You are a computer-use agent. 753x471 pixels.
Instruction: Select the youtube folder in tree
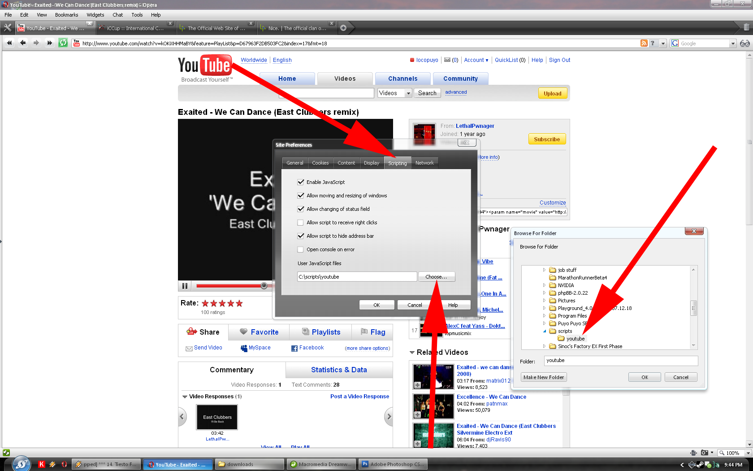[x=576, y=339]
